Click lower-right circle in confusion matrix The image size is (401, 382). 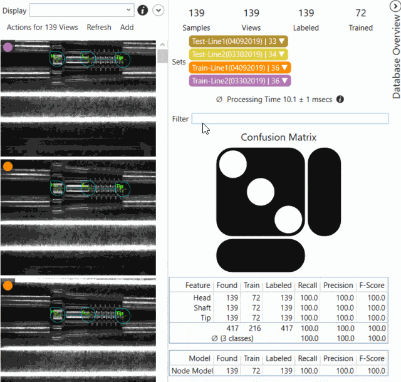point(288,219)
